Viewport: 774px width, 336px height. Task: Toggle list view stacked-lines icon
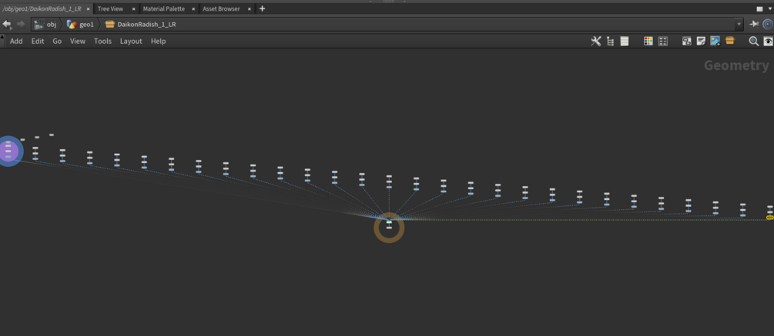point(625,42)
